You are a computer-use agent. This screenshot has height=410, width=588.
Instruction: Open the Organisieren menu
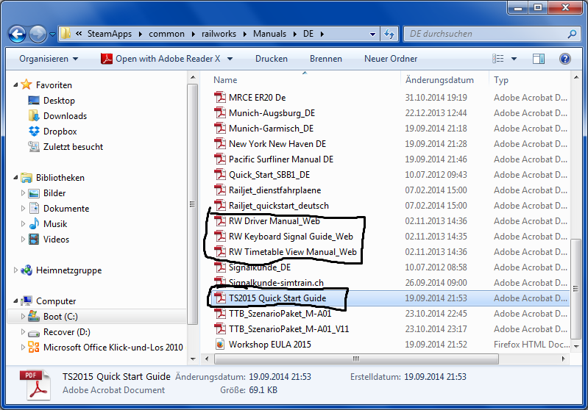49,59
